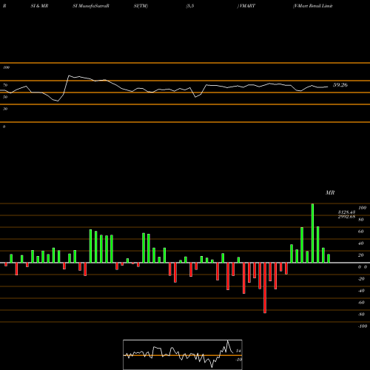
Task: Click the 59.26 RSI value label
Action: pos(340,85)
